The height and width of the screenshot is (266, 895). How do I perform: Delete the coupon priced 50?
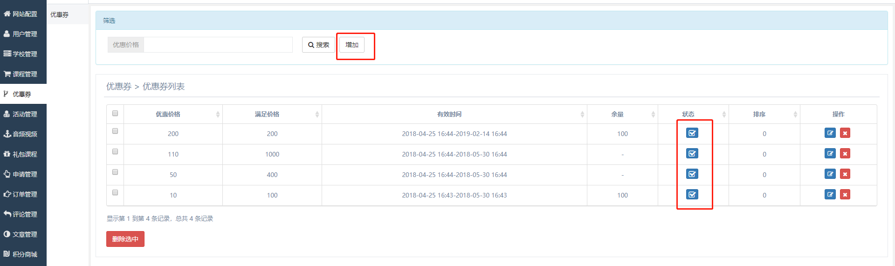(x=845, y=174)
